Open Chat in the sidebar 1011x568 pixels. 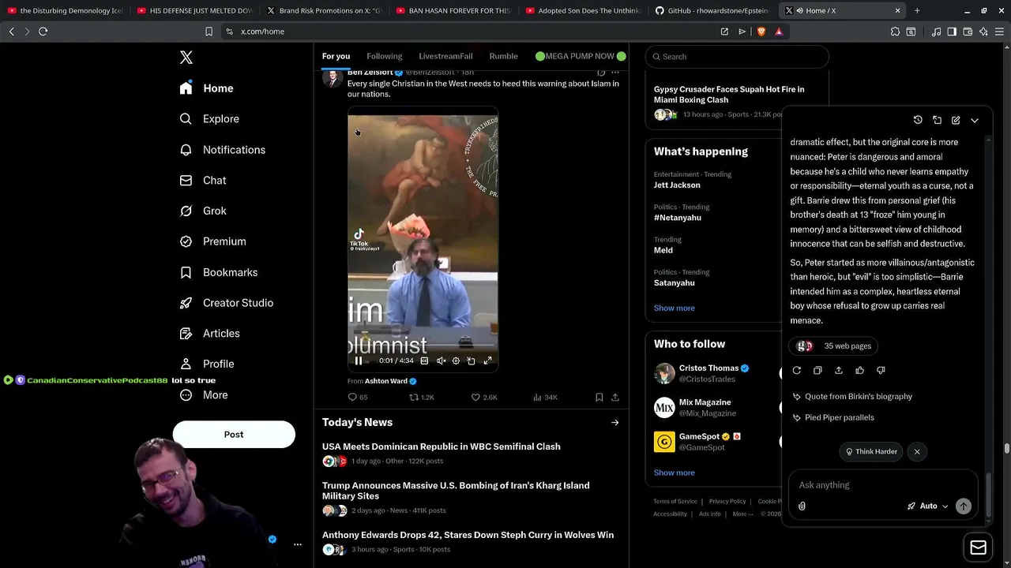[x=203, y=181]
